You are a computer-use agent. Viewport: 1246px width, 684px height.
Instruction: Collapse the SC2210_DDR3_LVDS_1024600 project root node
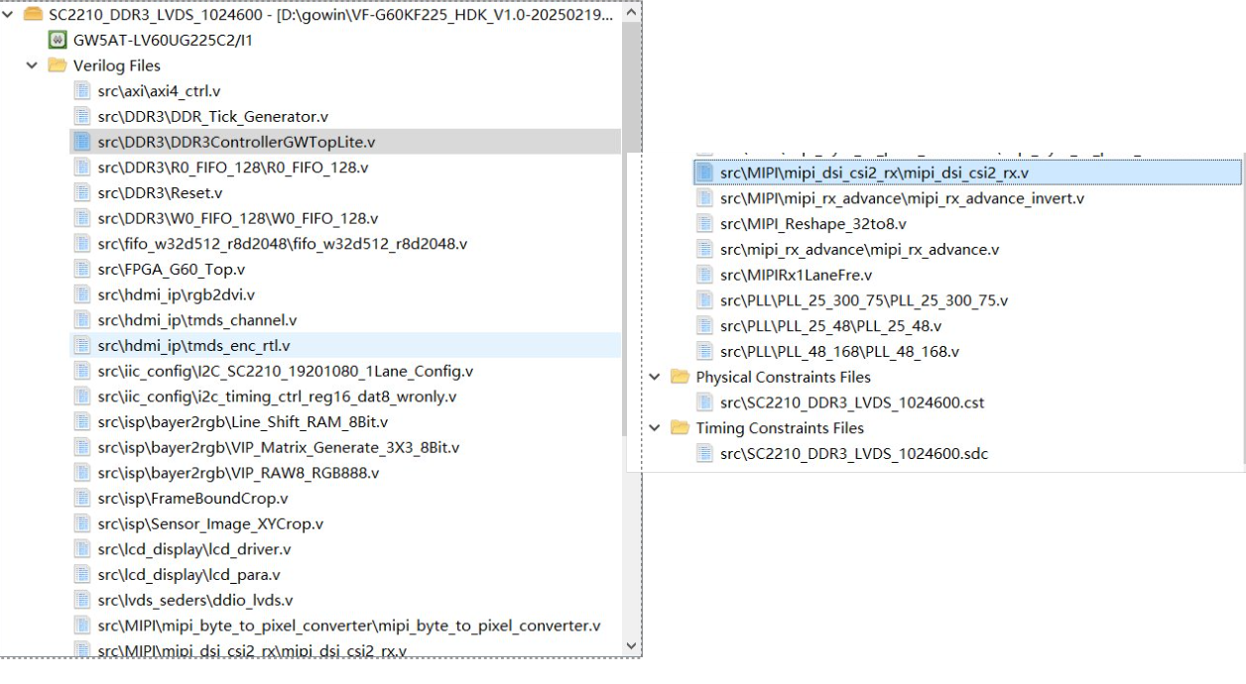click(9, 15)
